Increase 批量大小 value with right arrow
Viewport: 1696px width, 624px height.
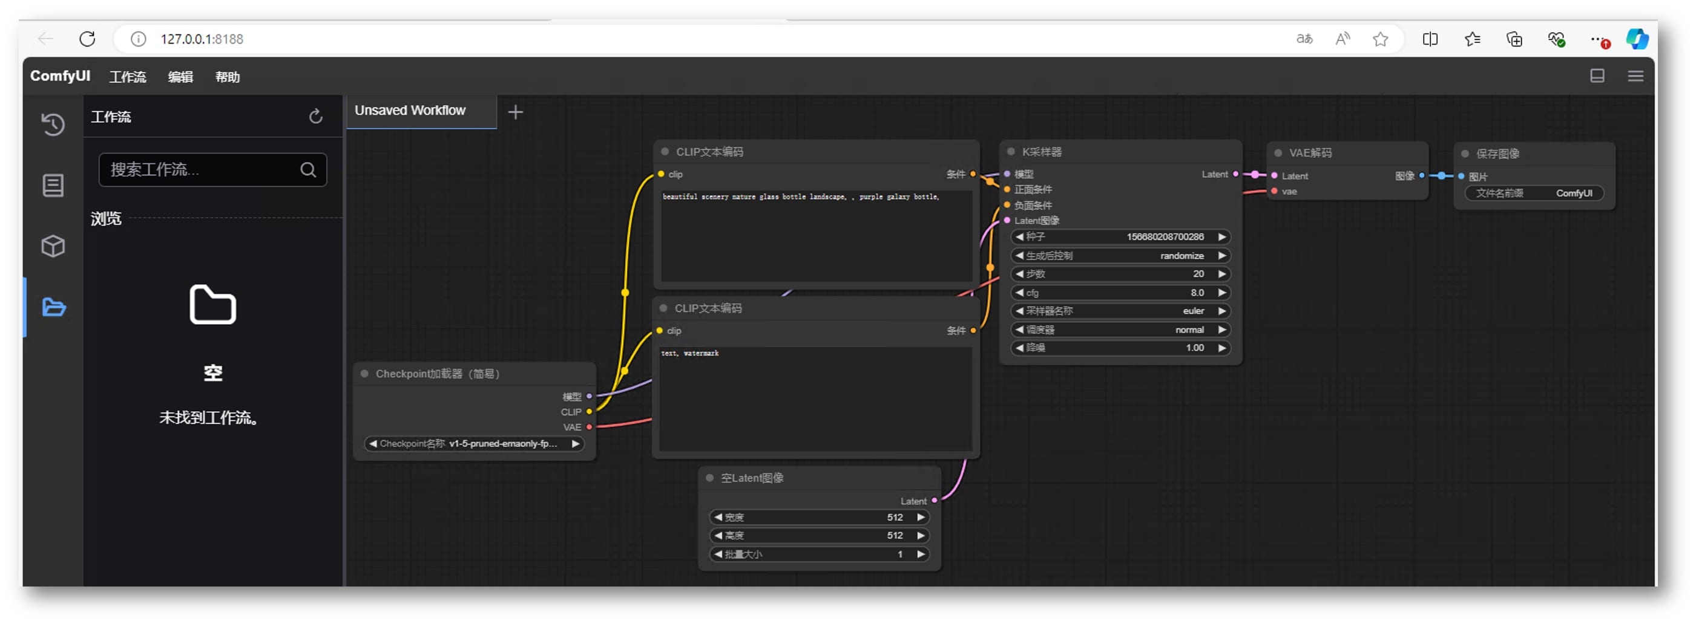click(921, 554)
